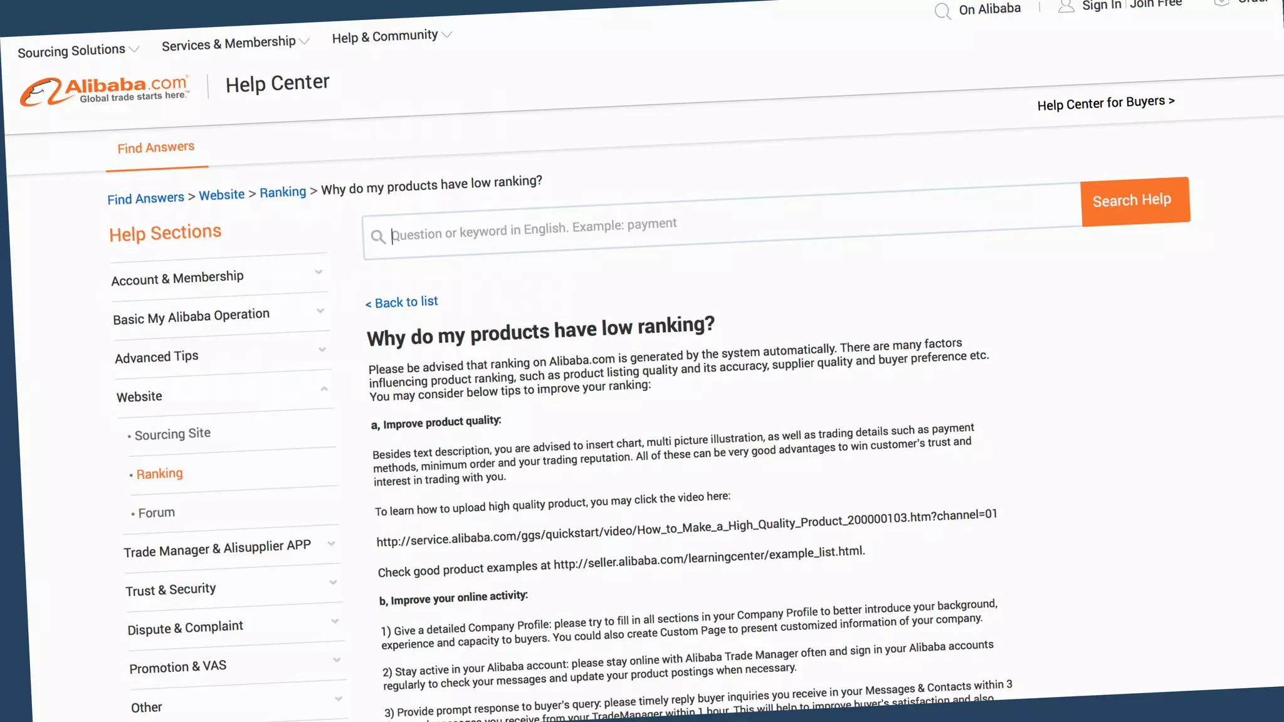Open Help Center for Buyers link
The width and height of the screenshot is (1284, 722).
point(1106,103)
